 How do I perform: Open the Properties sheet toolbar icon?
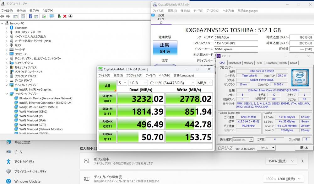tap(23, 16)
